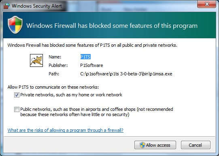This screenshot has height=156, width=219.
Task: Click the blocked features banner heading
Action: click(x=112, y=26)
